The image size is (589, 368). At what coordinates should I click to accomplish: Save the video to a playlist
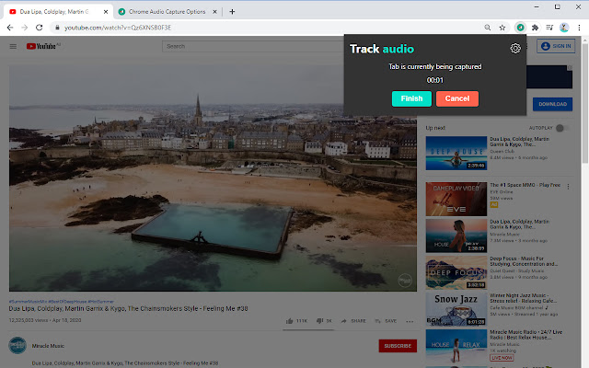coord(386,320)
